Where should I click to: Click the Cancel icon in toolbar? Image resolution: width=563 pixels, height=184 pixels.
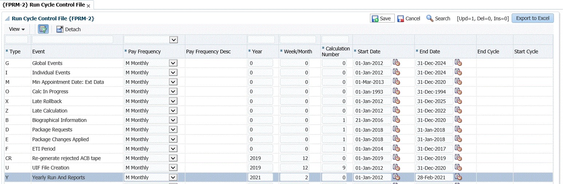pos(401,19)
